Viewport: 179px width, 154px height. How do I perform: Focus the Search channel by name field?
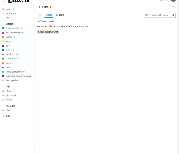158,15
